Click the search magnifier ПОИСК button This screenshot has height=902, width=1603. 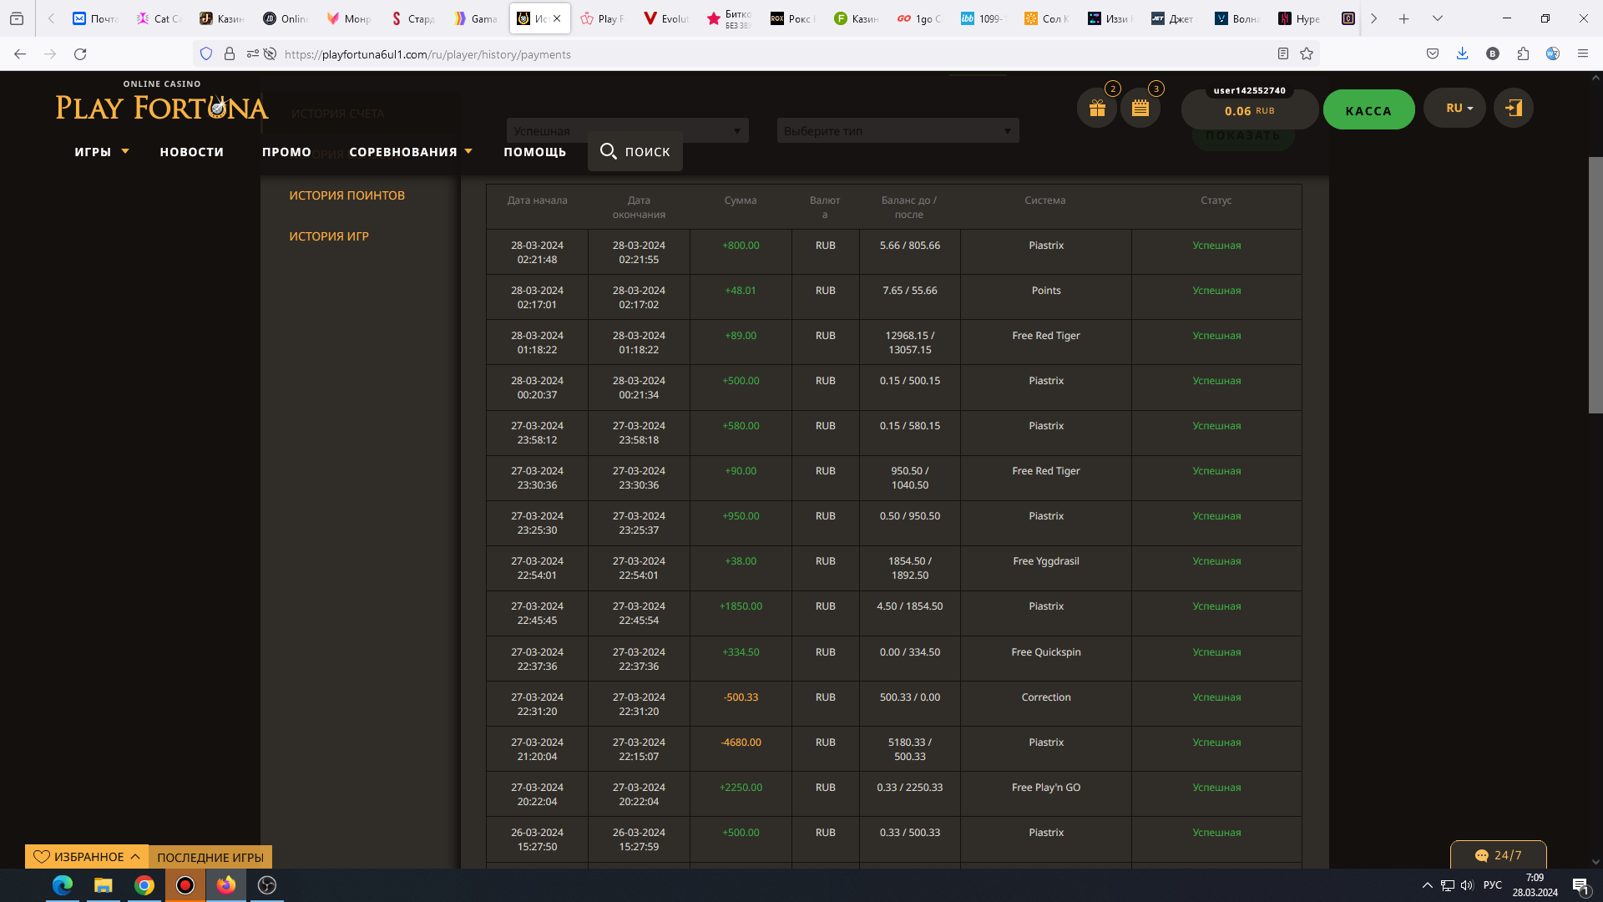tap(635, 151)
